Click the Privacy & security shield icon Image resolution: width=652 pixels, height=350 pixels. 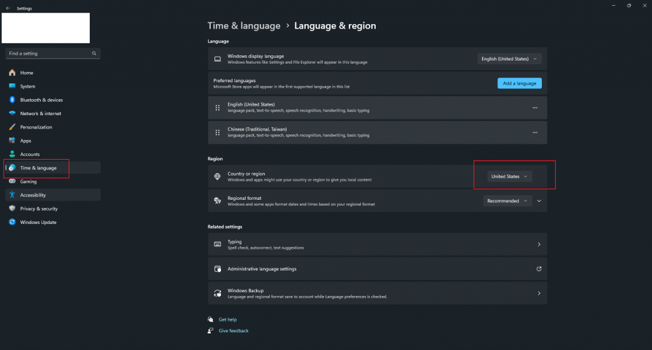click(x=12, y=209)
